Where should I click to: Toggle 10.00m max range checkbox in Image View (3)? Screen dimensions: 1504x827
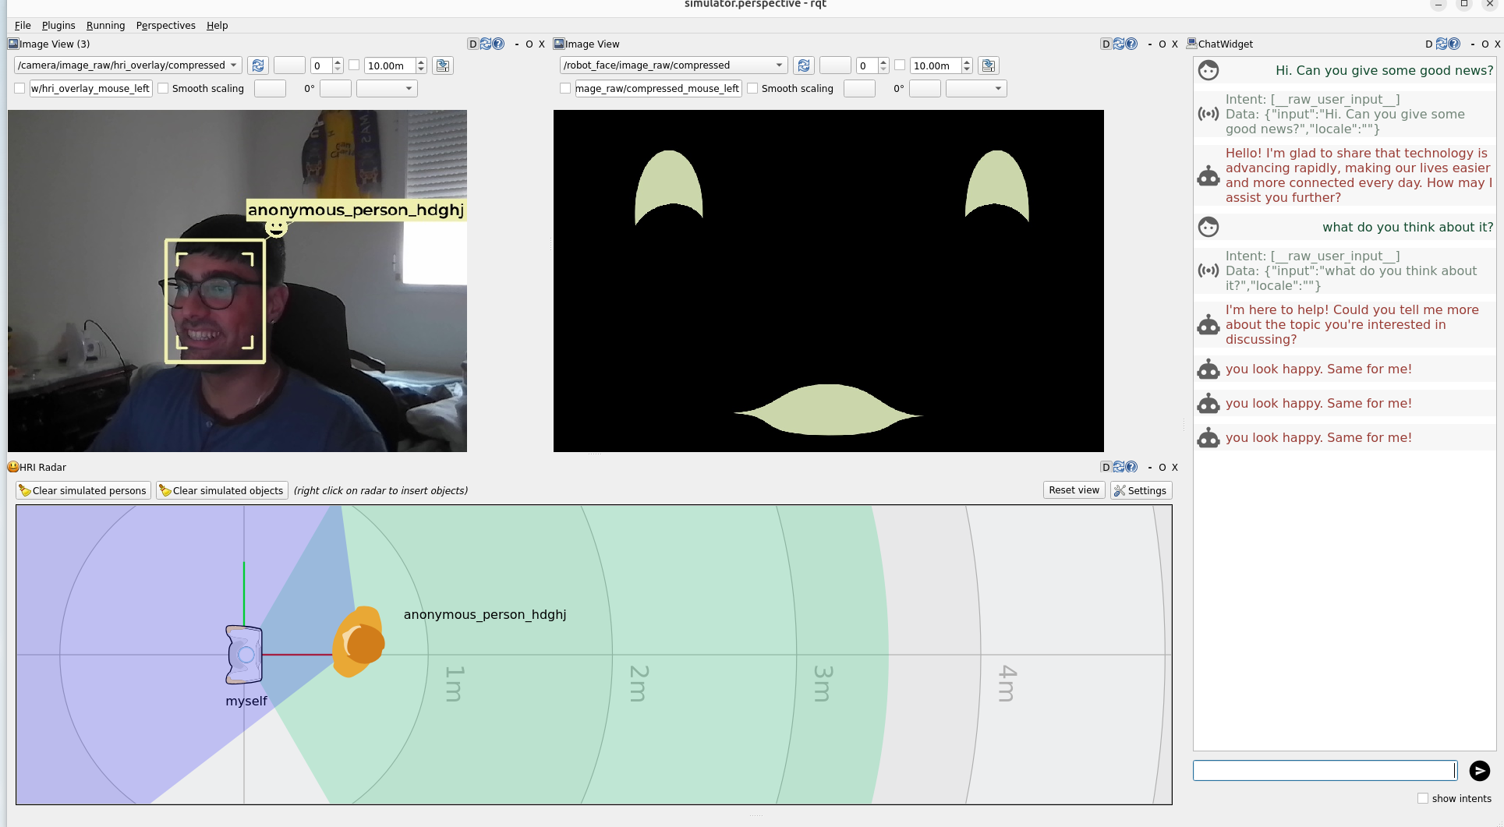tap(354, 65)
